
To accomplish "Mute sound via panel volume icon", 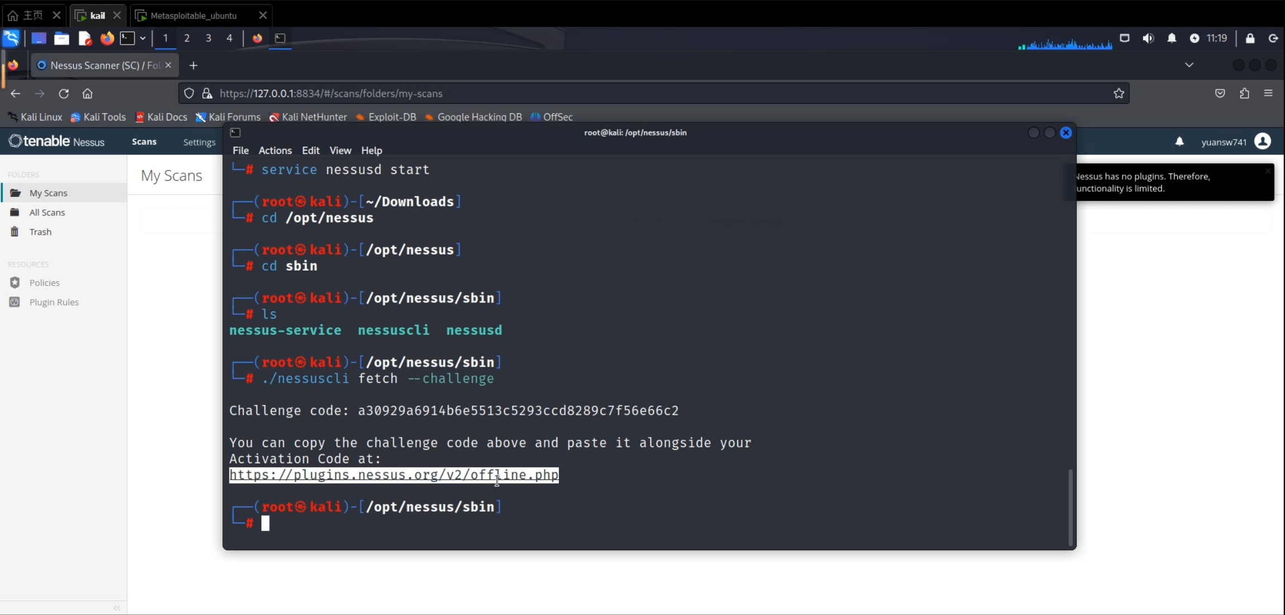I will pos(1148,39).
